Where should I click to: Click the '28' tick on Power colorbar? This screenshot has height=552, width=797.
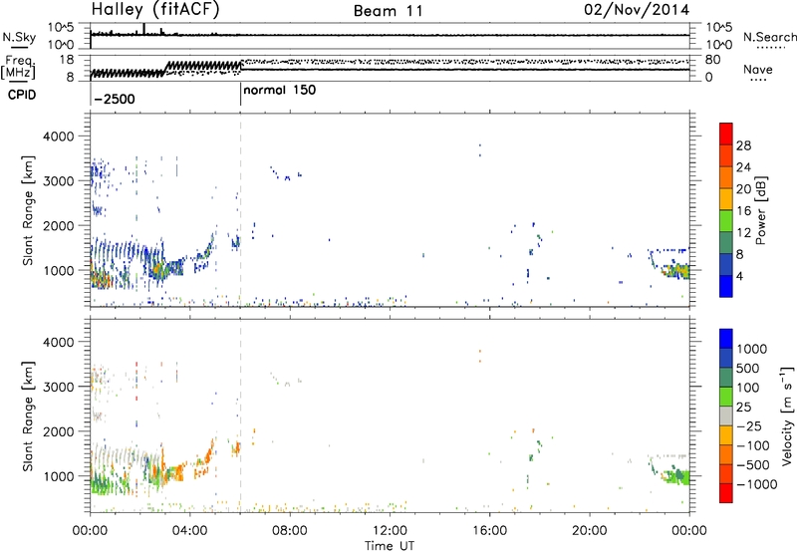[x=743, y=145]
